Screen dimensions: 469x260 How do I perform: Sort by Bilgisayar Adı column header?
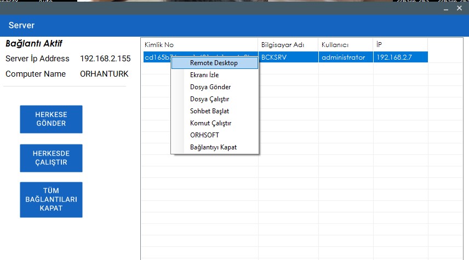pyautogui.click(x=288, y=45)
